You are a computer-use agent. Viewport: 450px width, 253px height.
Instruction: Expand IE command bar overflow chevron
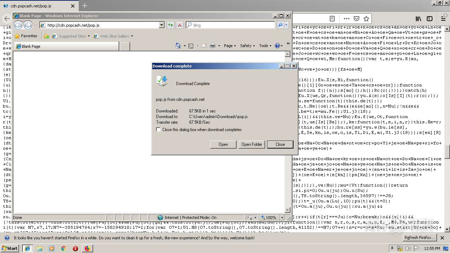point(288,43)
